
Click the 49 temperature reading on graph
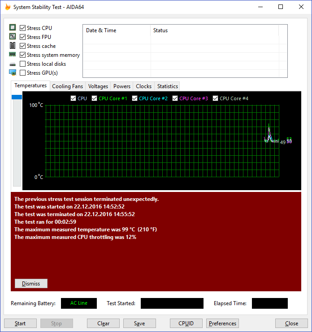(x=283, y=142)
